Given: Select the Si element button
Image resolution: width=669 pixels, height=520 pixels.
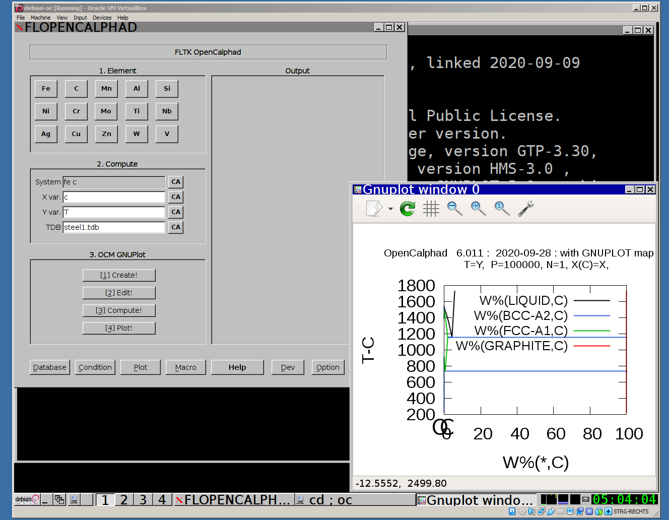Looking at the screenshot, I should (x=167, y=89).
